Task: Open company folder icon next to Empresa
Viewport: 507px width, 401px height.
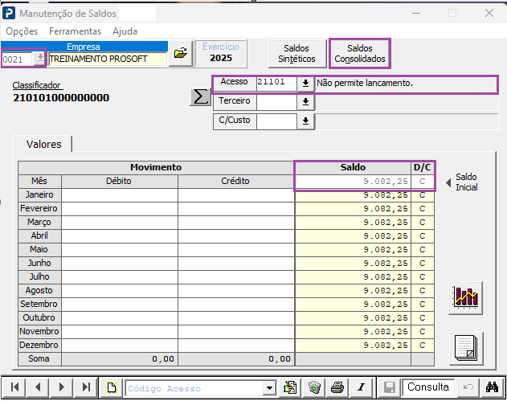Action: 181,53
